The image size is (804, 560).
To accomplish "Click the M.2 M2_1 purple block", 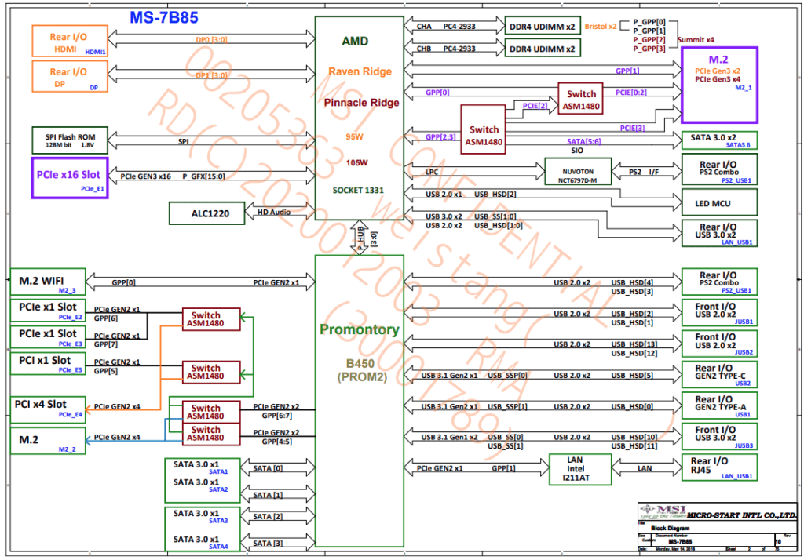I will [x=719, y=85].
